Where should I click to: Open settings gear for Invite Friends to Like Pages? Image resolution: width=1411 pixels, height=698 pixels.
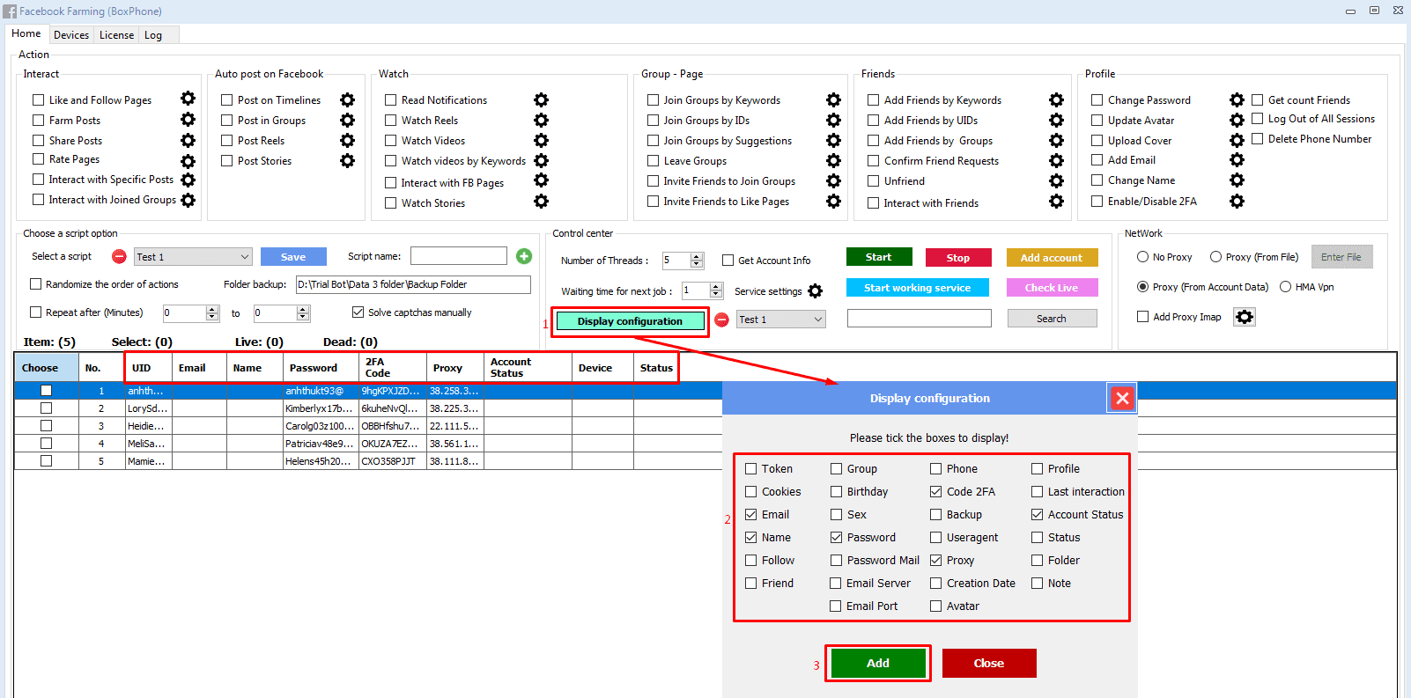(x=833, y=202)
